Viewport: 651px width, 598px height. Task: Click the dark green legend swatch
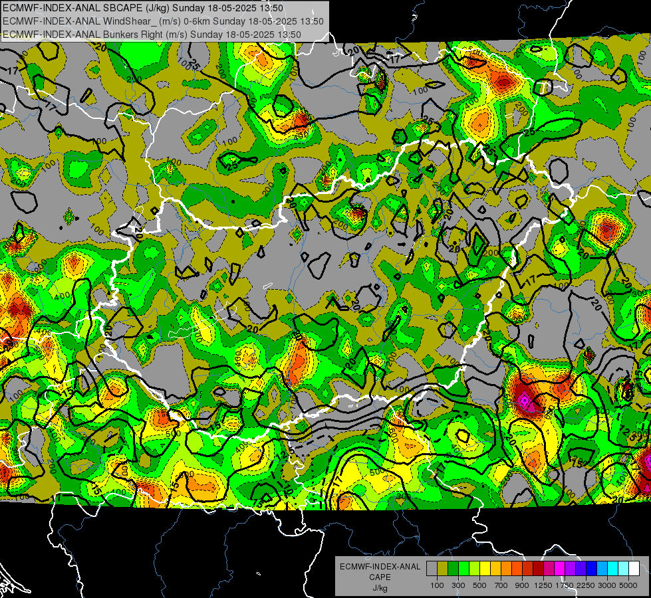[x=454, y=568]
